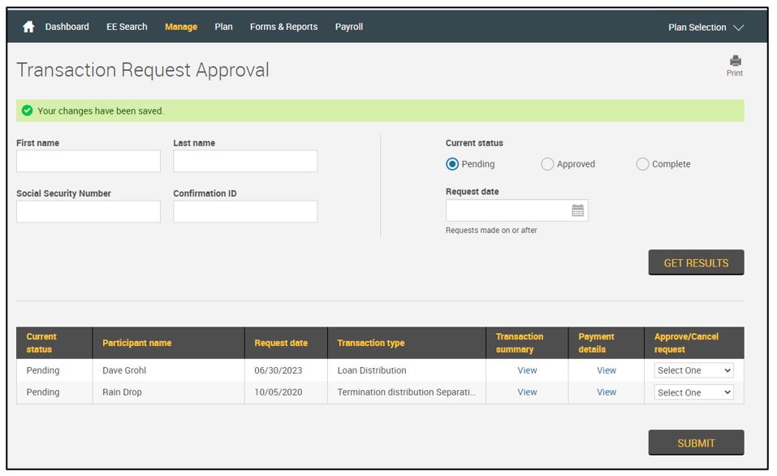
Task: Click the First name input field
Action: [88, 161]
